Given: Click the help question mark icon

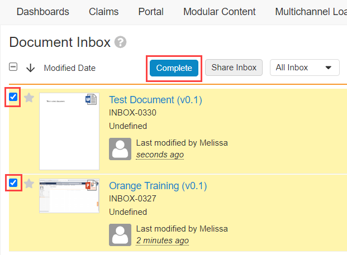Looking at the screenshot, I should pos(120,42).
